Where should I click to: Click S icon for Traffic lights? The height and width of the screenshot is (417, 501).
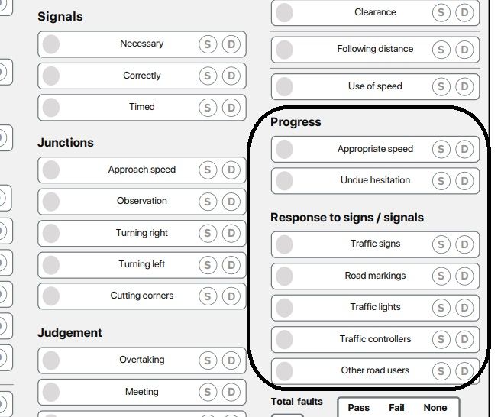tap(441, 308)
